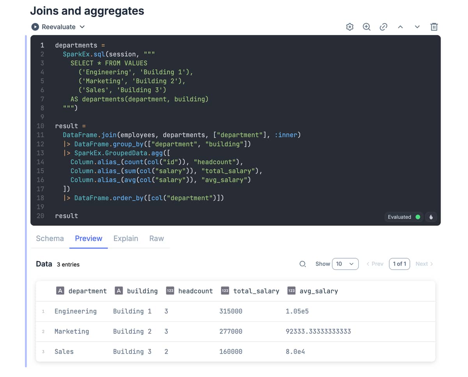Screen dimensions: 468x377
Task: Delete cell with trash icon
Action: (x=434, y=27)
